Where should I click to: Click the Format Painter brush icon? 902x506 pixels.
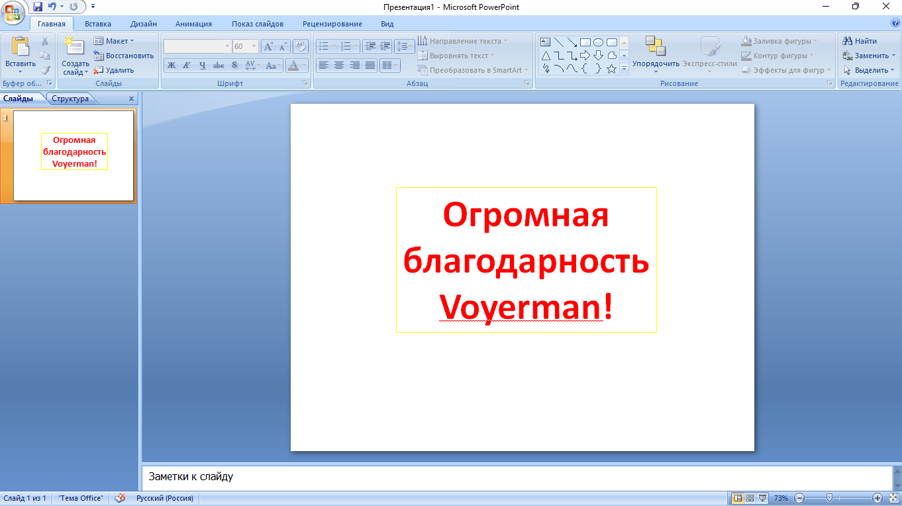45,70
